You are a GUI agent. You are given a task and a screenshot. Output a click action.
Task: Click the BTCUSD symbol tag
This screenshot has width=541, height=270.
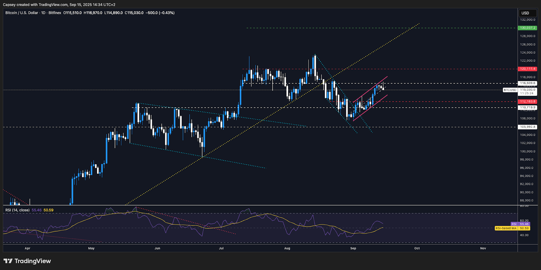coord(510,90)
